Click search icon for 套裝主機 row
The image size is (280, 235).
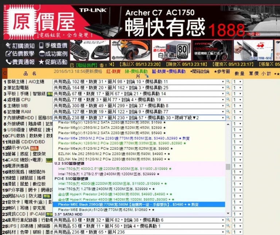(x=228, y=81)
